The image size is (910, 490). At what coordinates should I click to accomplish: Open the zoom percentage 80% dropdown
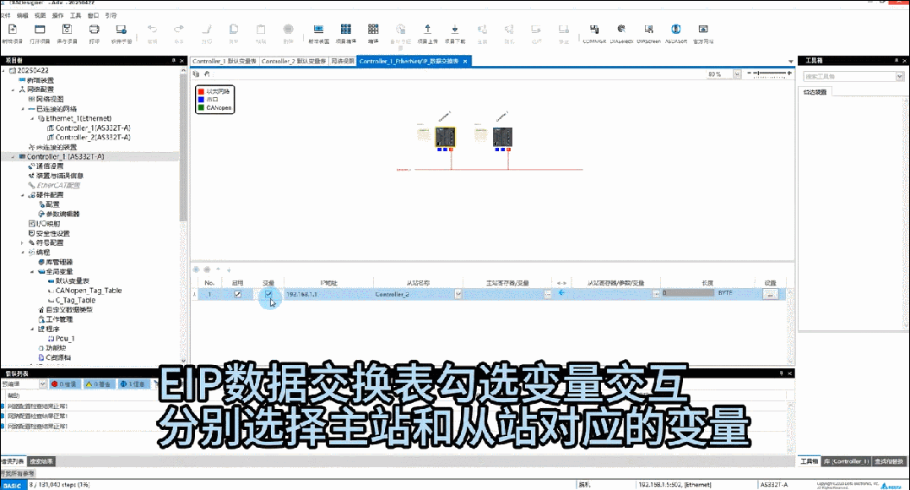click(737, 74)
